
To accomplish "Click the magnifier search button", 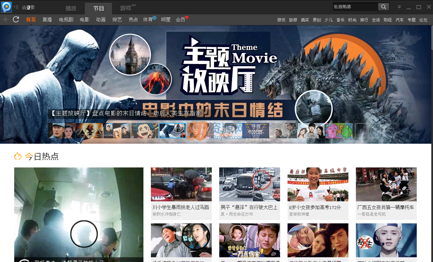I will pyautogui.click(x=383, y=7).
